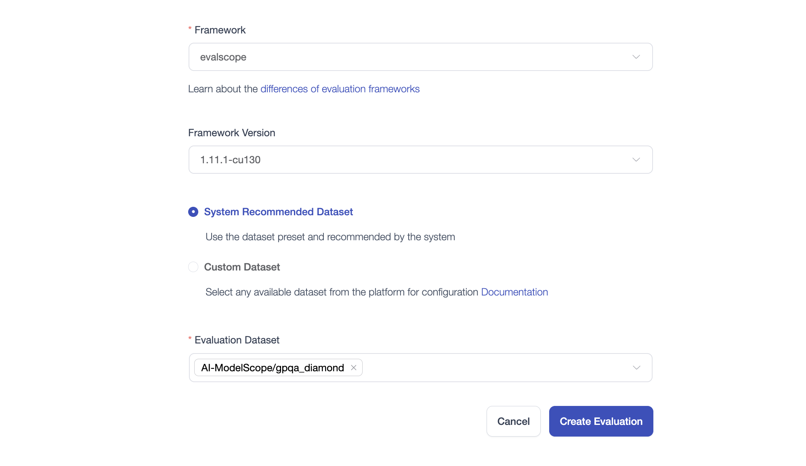Viewport: 806px width, 466px height.
Task: Open the Evaluation Dataset dropdown arrow
Action: [x=636, y=368]
